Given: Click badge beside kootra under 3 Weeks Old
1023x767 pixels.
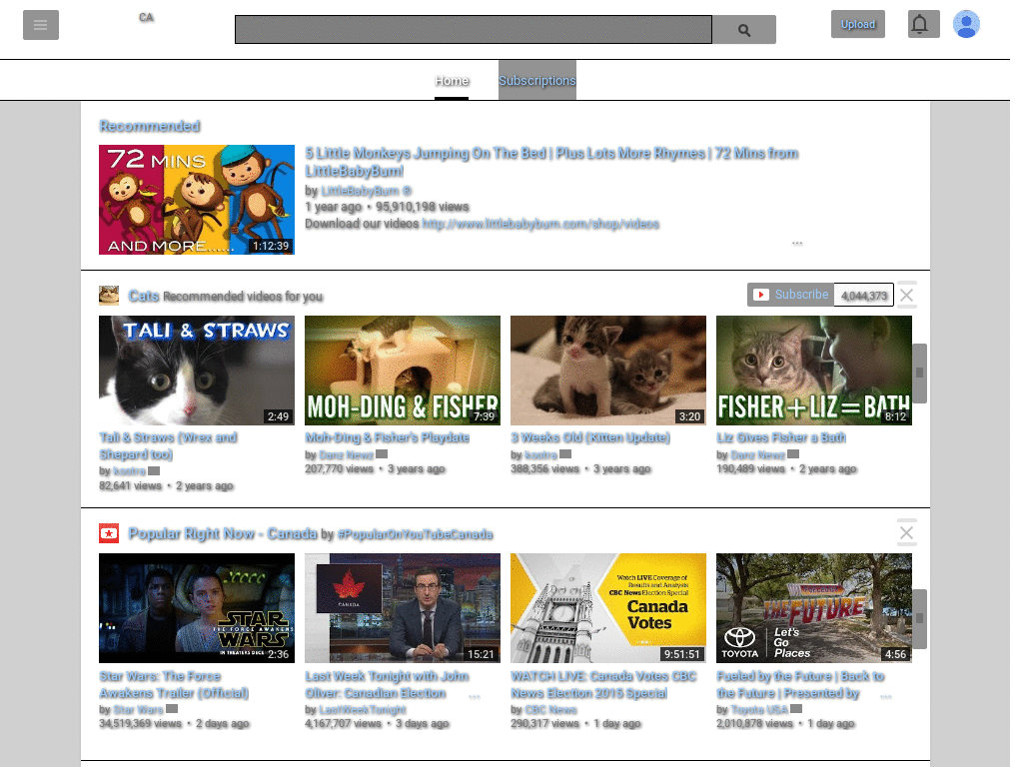Looking at the screenshot, I should coord(565,454).
